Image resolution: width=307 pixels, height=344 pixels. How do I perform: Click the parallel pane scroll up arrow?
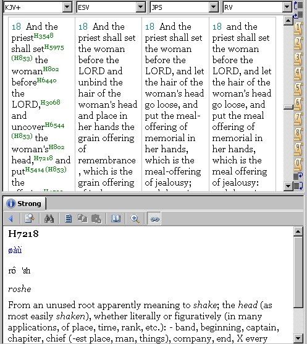288,20
